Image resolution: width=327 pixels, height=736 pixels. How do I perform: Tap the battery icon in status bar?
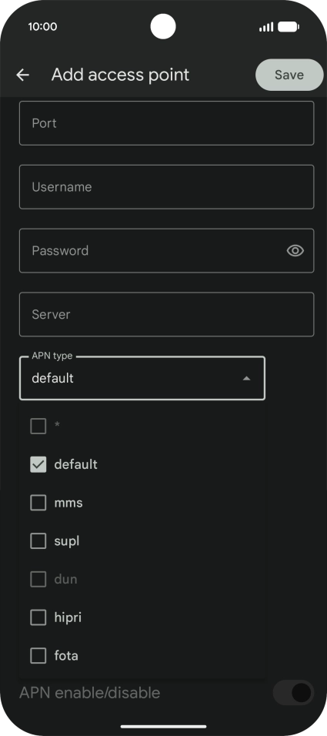coord(289,27)
